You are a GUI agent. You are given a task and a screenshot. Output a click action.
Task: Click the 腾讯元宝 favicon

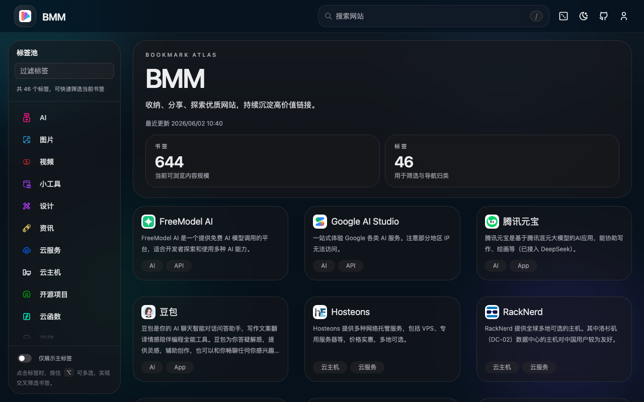[x=492, y=222]
